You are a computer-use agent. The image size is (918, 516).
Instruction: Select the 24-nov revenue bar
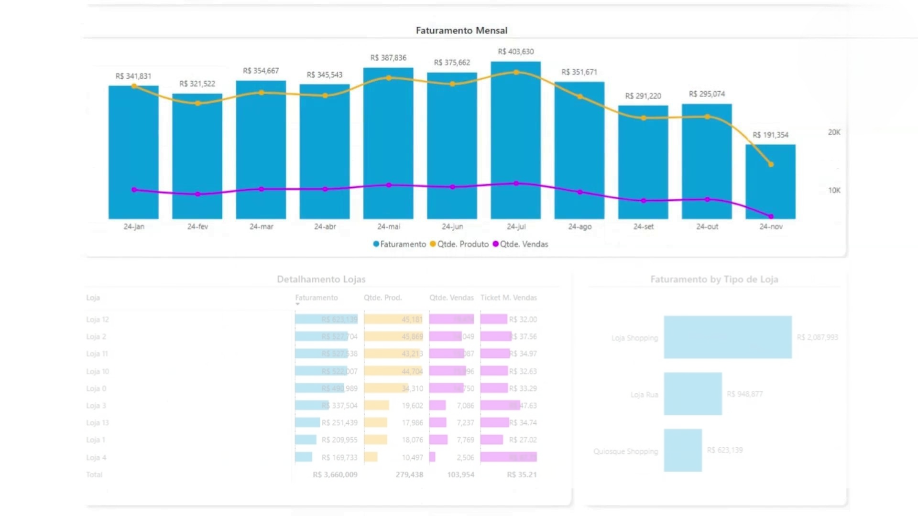770,191
